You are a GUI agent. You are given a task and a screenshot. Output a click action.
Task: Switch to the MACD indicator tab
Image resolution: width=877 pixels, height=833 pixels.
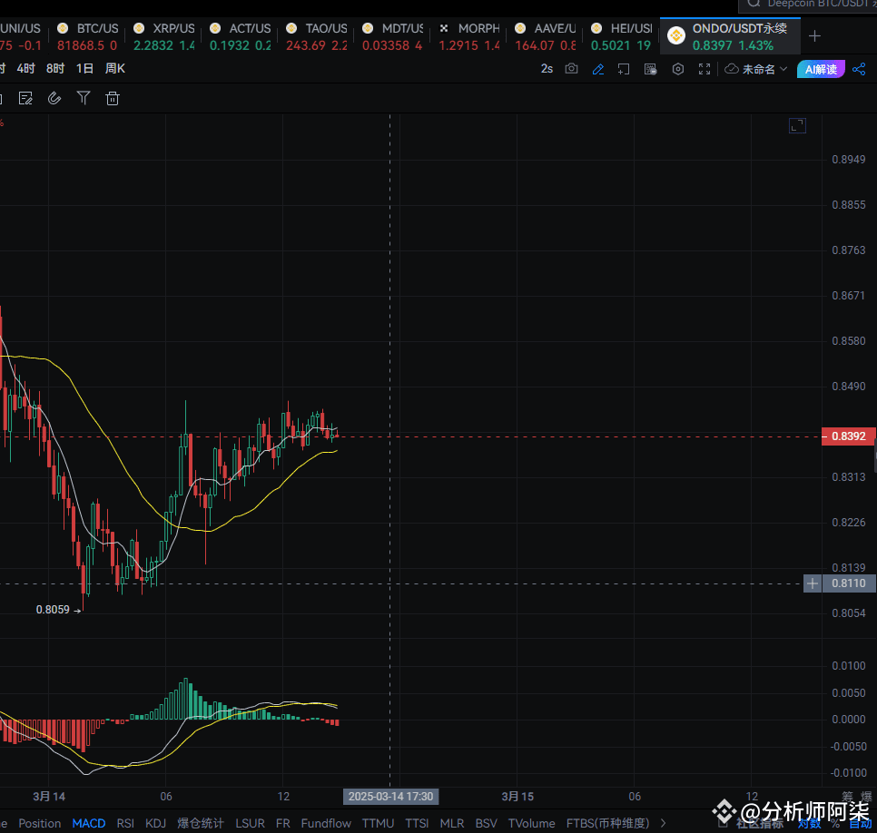point(88,823)
